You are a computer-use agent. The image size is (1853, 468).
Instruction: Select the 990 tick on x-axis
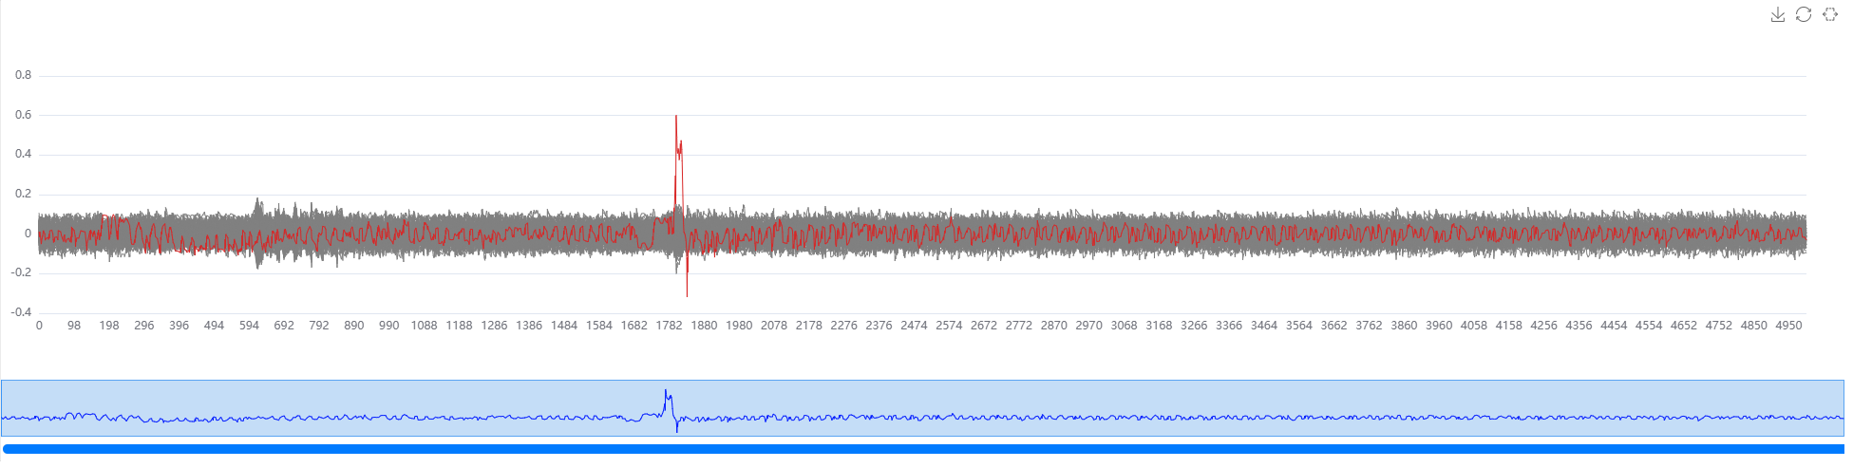388,326
